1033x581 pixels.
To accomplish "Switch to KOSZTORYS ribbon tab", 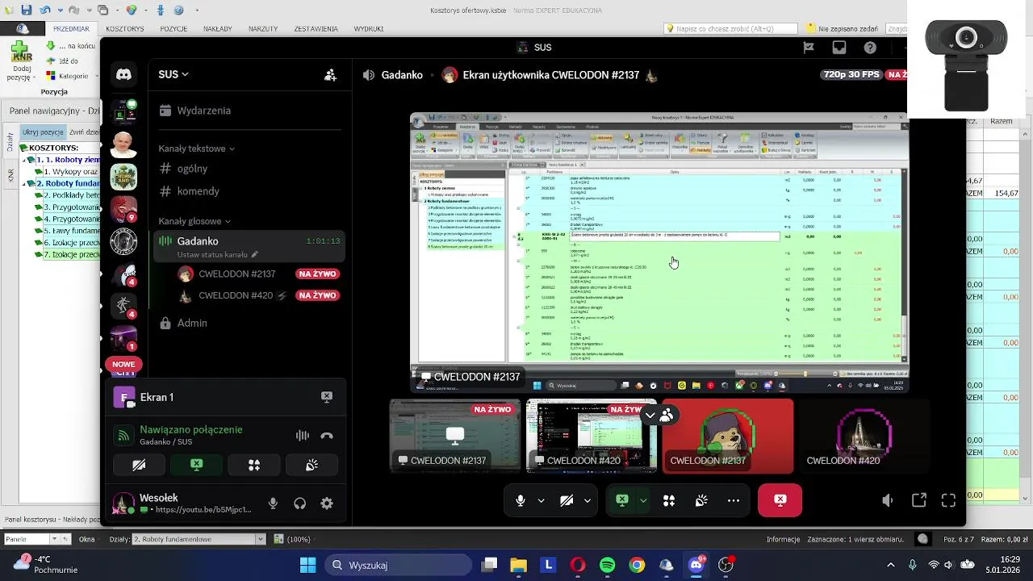I will pos(124,29).
